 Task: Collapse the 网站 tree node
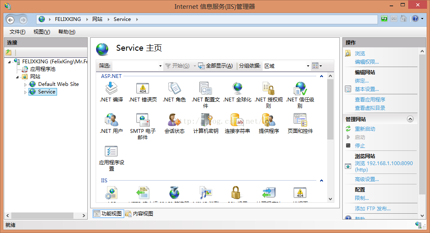(x=17, y=77)
